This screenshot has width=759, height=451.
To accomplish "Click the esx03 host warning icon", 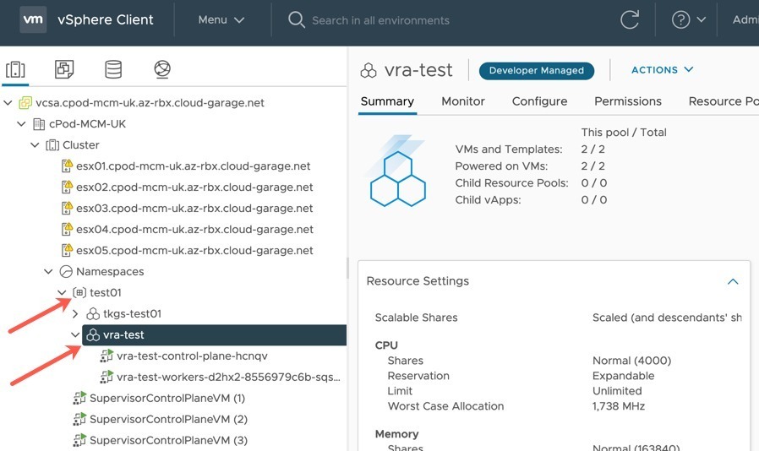I will [67, 208].
